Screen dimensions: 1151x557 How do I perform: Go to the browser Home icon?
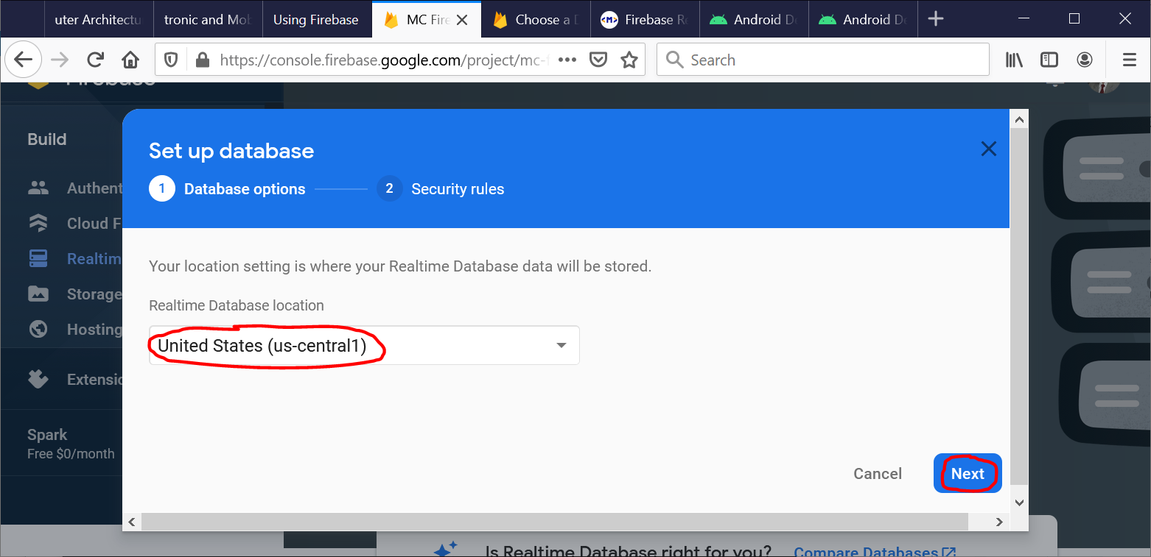click(x=130, y=60)
